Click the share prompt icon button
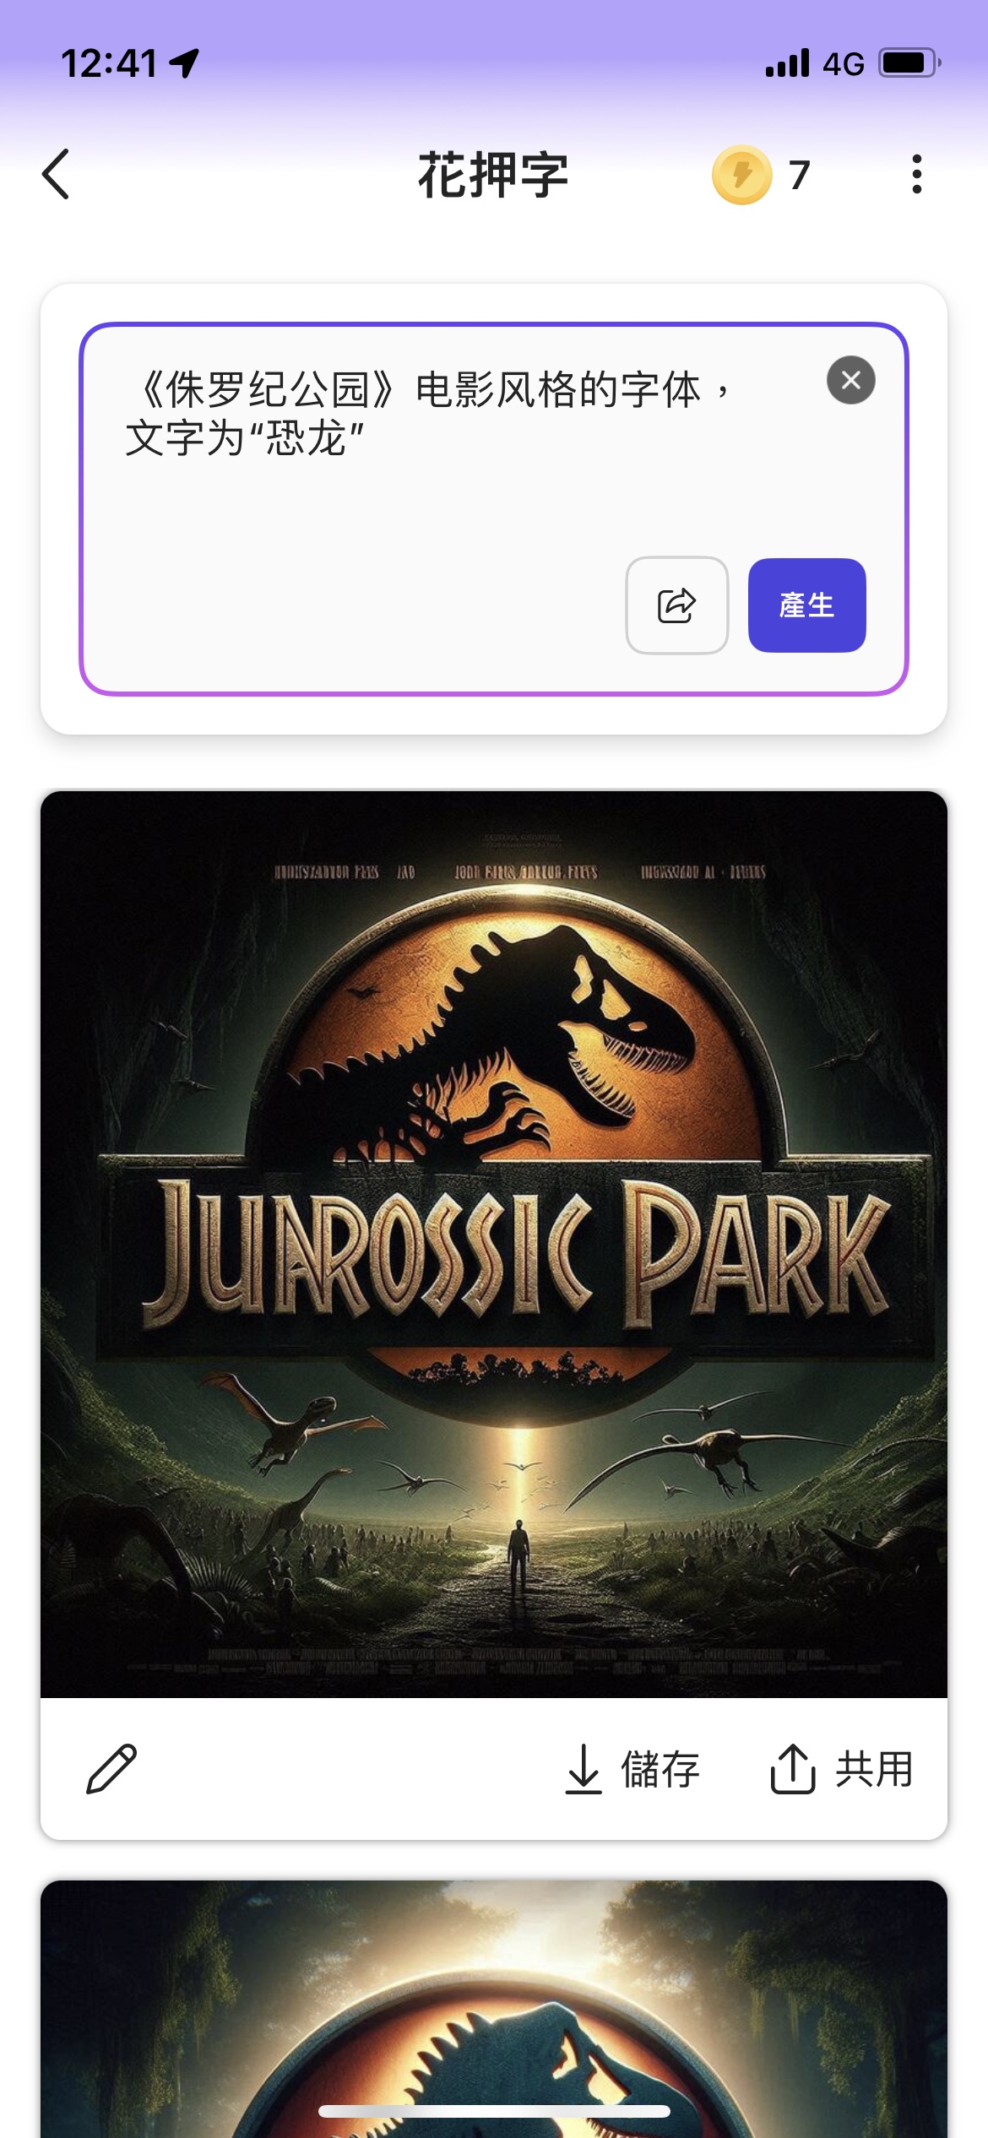Image resolution: width=988 pixels, height=2138 pixels. (676, 605)
